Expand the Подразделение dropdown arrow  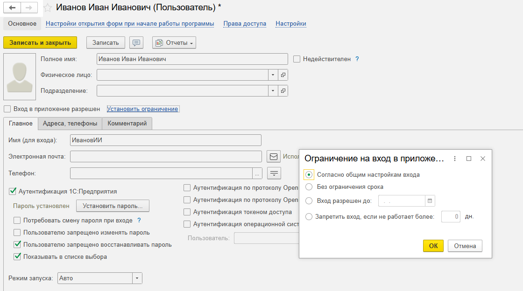pyautogui.click(x=273, y=90)
